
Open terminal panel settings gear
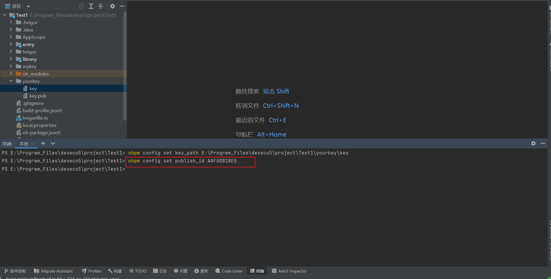click(x=533, y=143)
